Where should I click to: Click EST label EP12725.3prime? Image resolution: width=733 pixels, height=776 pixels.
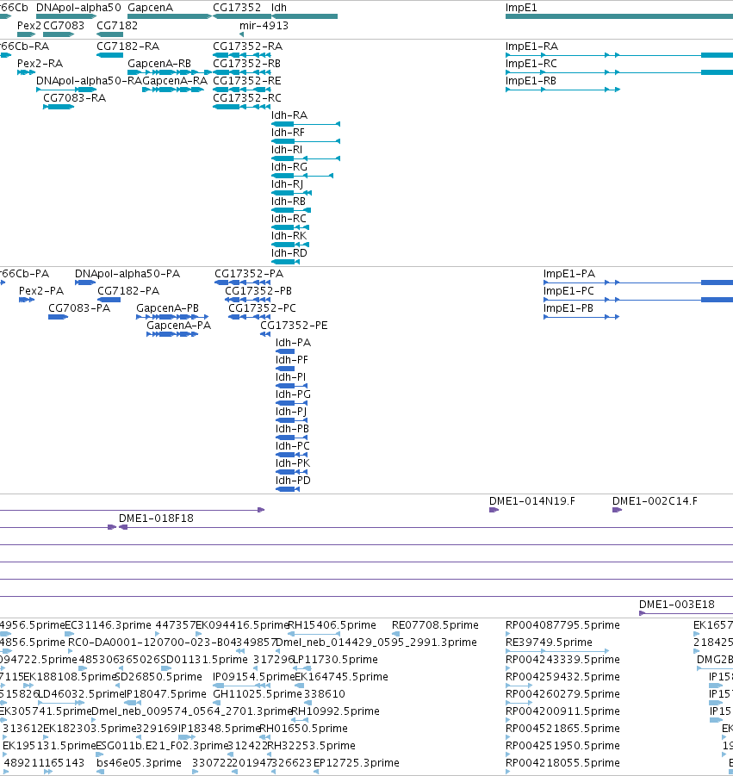point(357,763)
